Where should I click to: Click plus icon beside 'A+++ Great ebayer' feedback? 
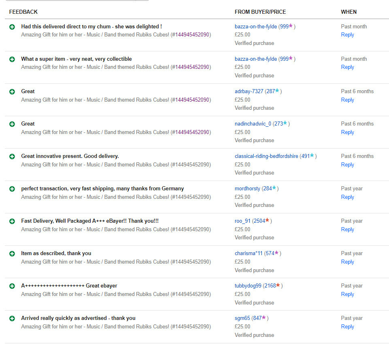[12, 286]
